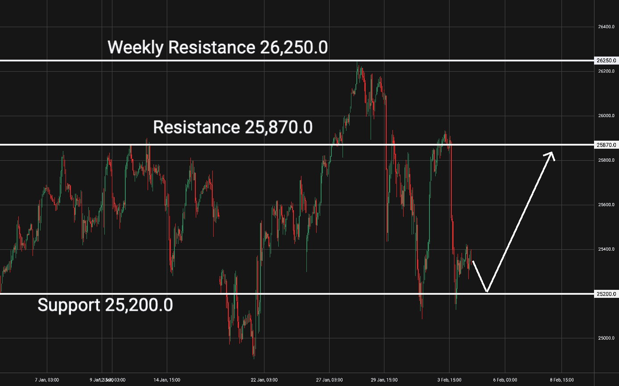Click the 25400.0 price scale label

coord(606,249)
